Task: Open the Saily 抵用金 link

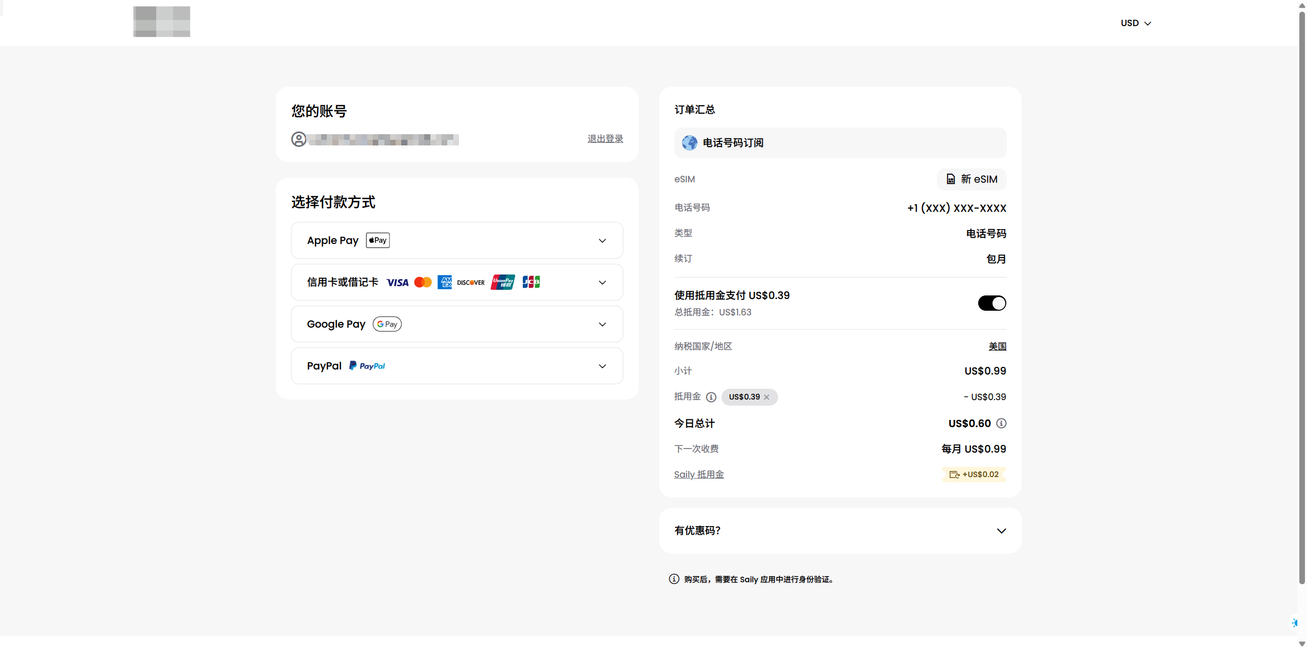Action: pos(699,475)
